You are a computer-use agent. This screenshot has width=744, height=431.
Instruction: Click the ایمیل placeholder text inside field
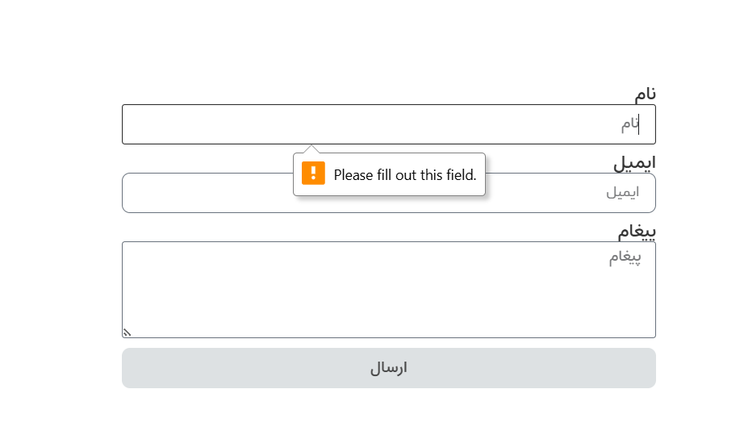(x=622, y=192)
